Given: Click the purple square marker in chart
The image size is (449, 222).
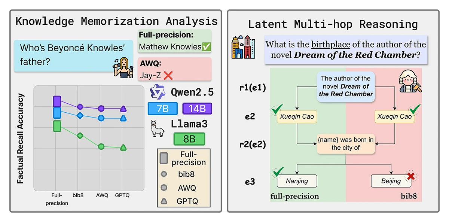Looking at the screenshot, I should click(x=57, y=101).
